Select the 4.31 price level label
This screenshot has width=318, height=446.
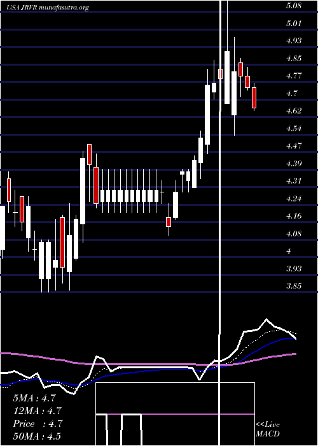coord(294,181)
